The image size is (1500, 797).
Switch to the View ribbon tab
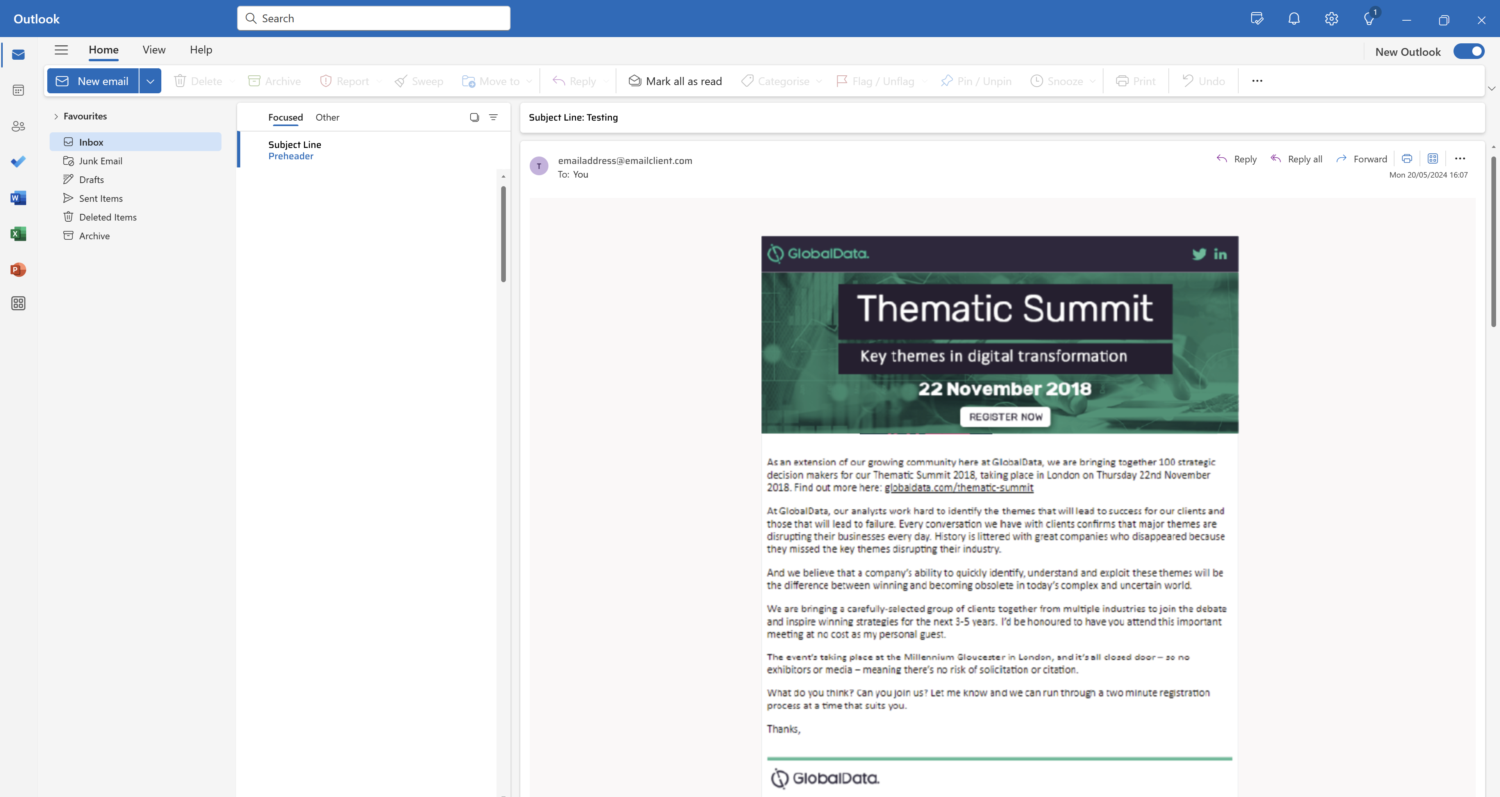coord(154,50)
